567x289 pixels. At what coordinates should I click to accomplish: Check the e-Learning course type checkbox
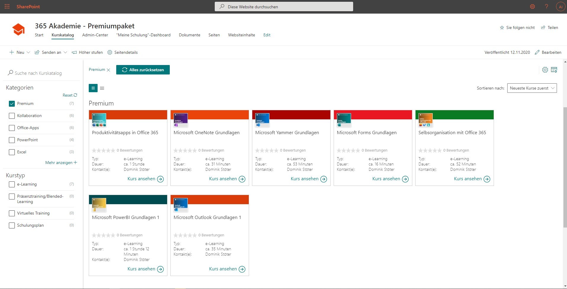12,184
